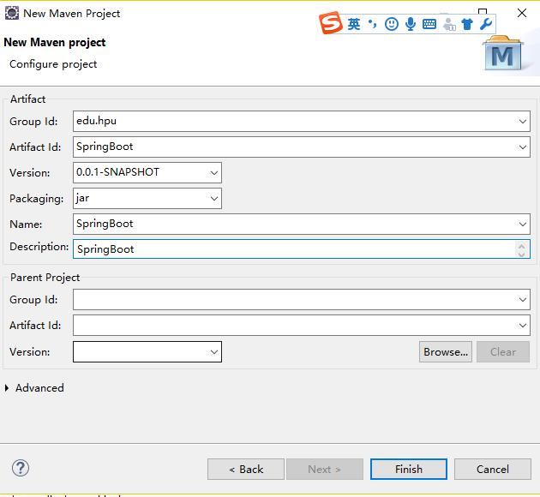This screenshot has height=497, width=540.
Task: Close the New Maven Project dialog
Action: pos(522,13)
